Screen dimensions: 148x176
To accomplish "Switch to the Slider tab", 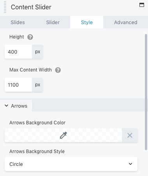I will [53, 22].
